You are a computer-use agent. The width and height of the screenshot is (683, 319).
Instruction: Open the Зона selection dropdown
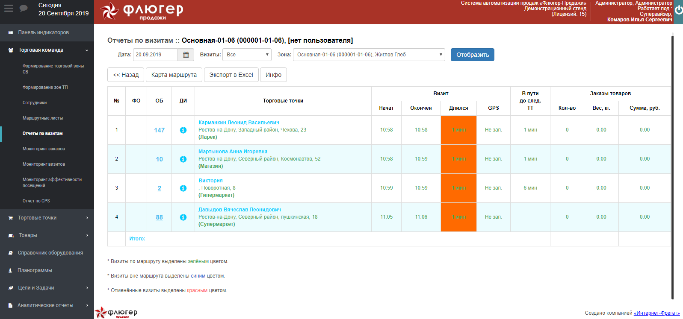click(369, 55)
